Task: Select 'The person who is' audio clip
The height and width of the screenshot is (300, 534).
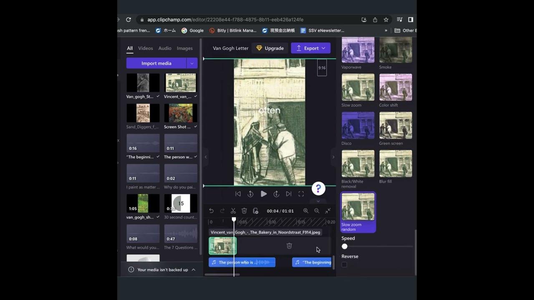Action: pos(242,262)
